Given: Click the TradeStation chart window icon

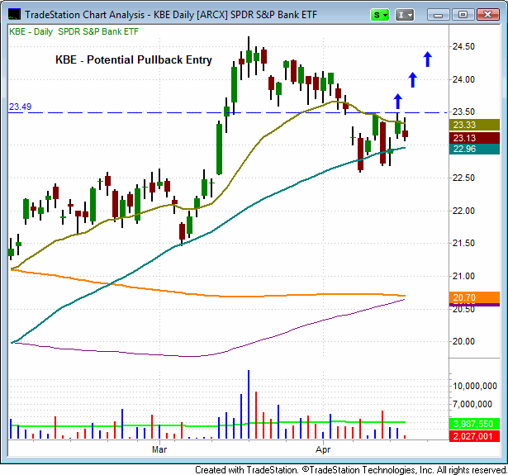Looking at the screenshot, I should [14, 15].
